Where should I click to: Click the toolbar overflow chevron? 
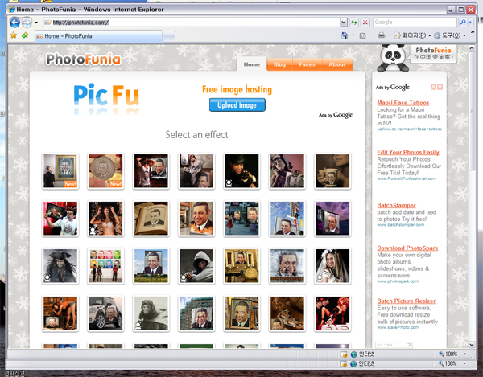pos(473,31)
